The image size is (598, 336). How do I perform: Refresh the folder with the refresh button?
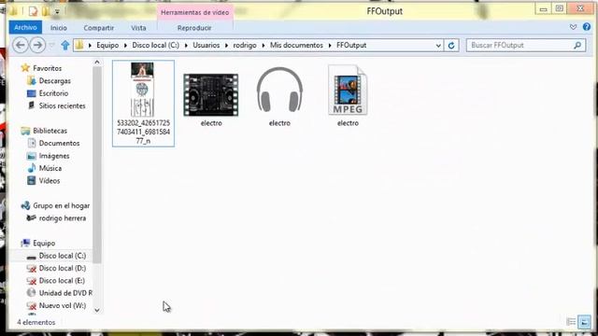(451, 46)
